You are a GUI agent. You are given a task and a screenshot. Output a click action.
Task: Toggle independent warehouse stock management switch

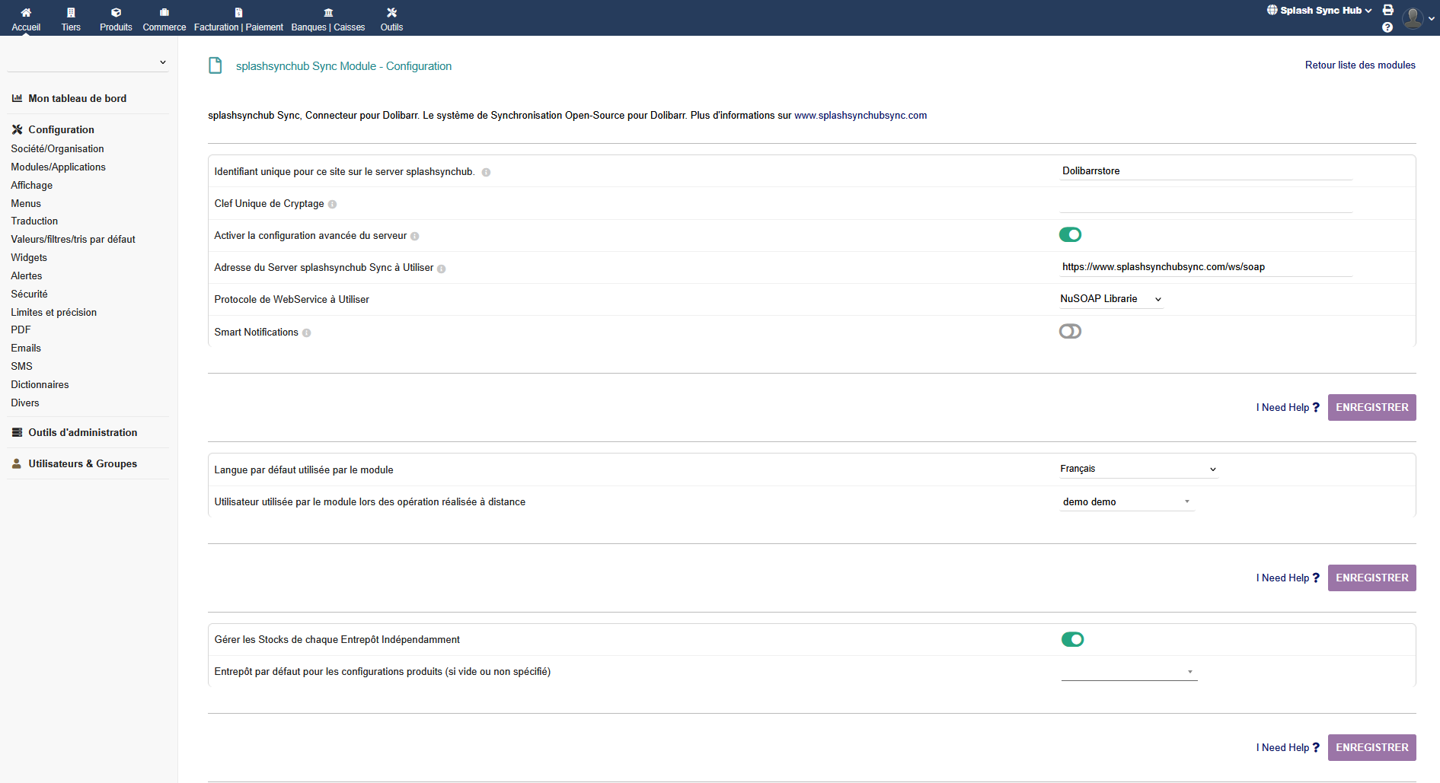1072,639
